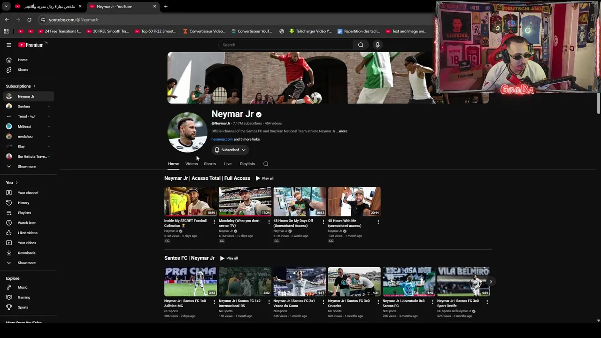Screen dimensions: 601x338
Task: Play all Acesso Total videos
Action: coord(264,178)
